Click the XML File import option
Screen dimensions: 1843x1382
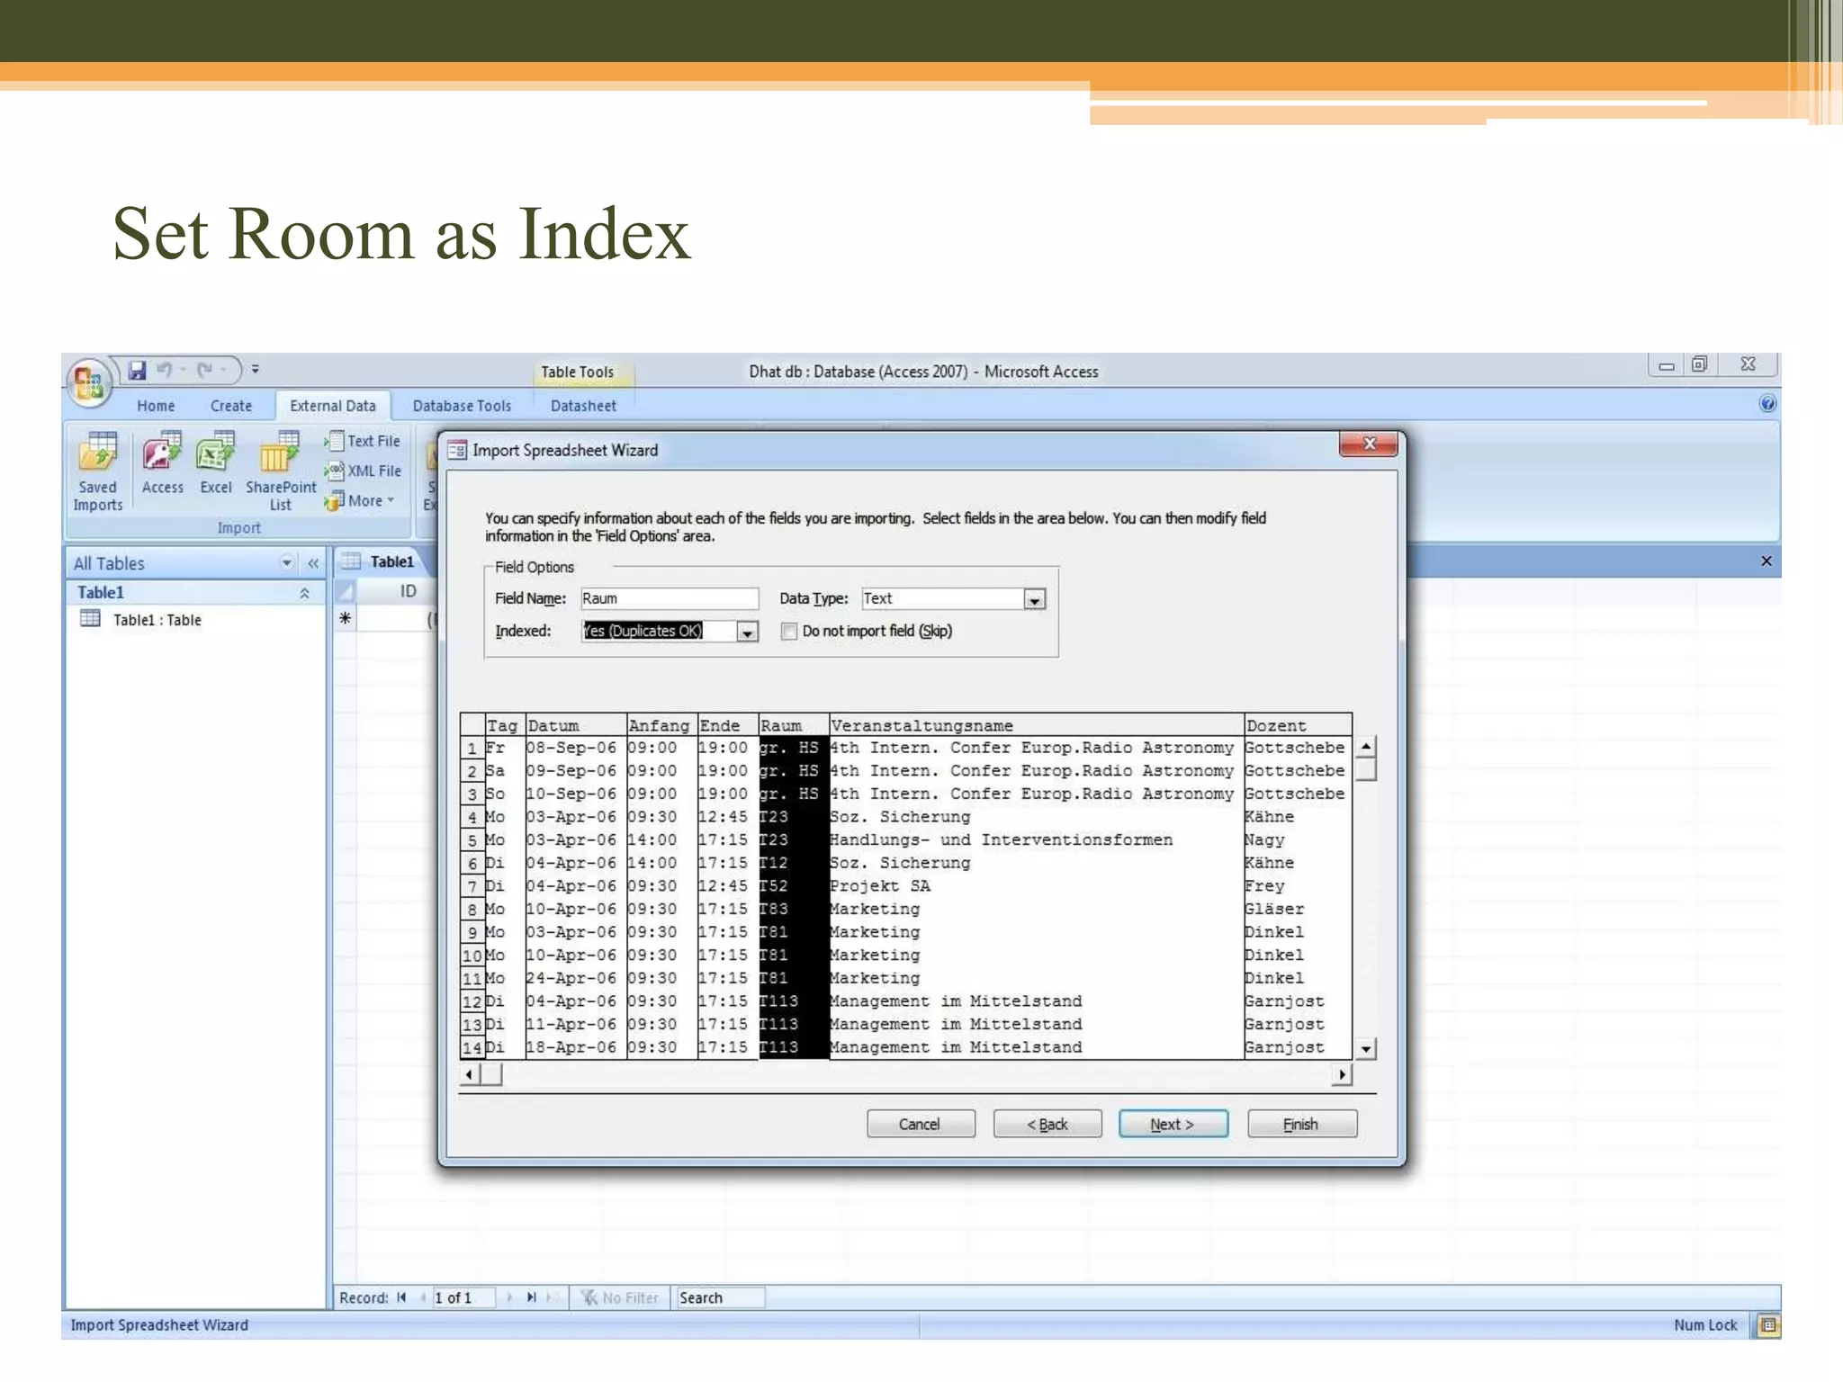click(364, 471)
